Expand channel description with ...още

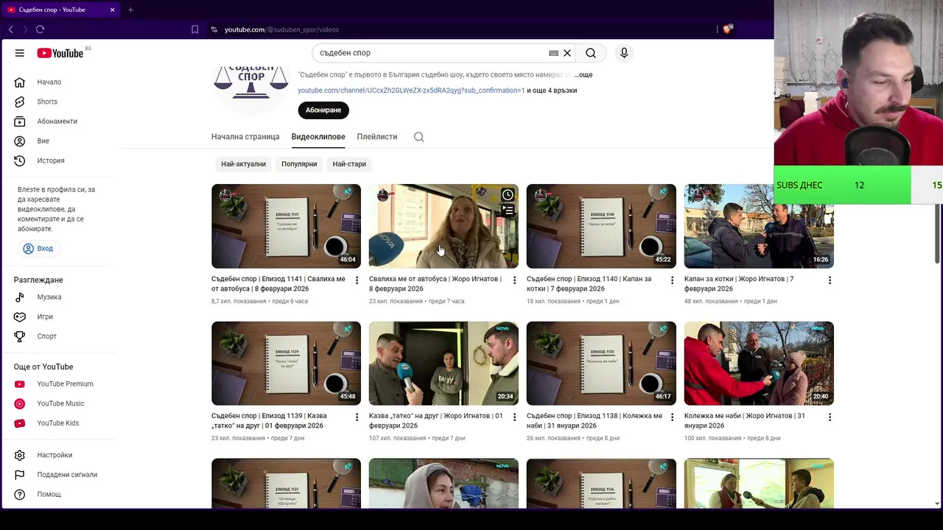tap(583, 75)
